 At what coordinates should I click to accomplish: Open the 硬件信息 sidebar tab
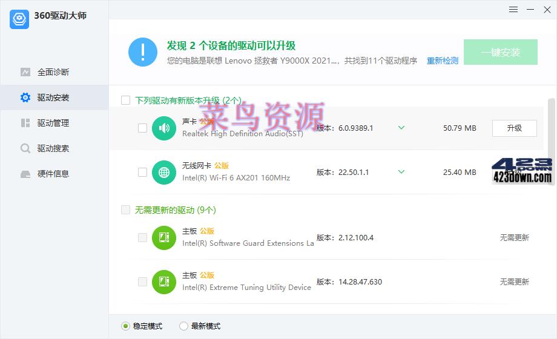tap(54, 174)
